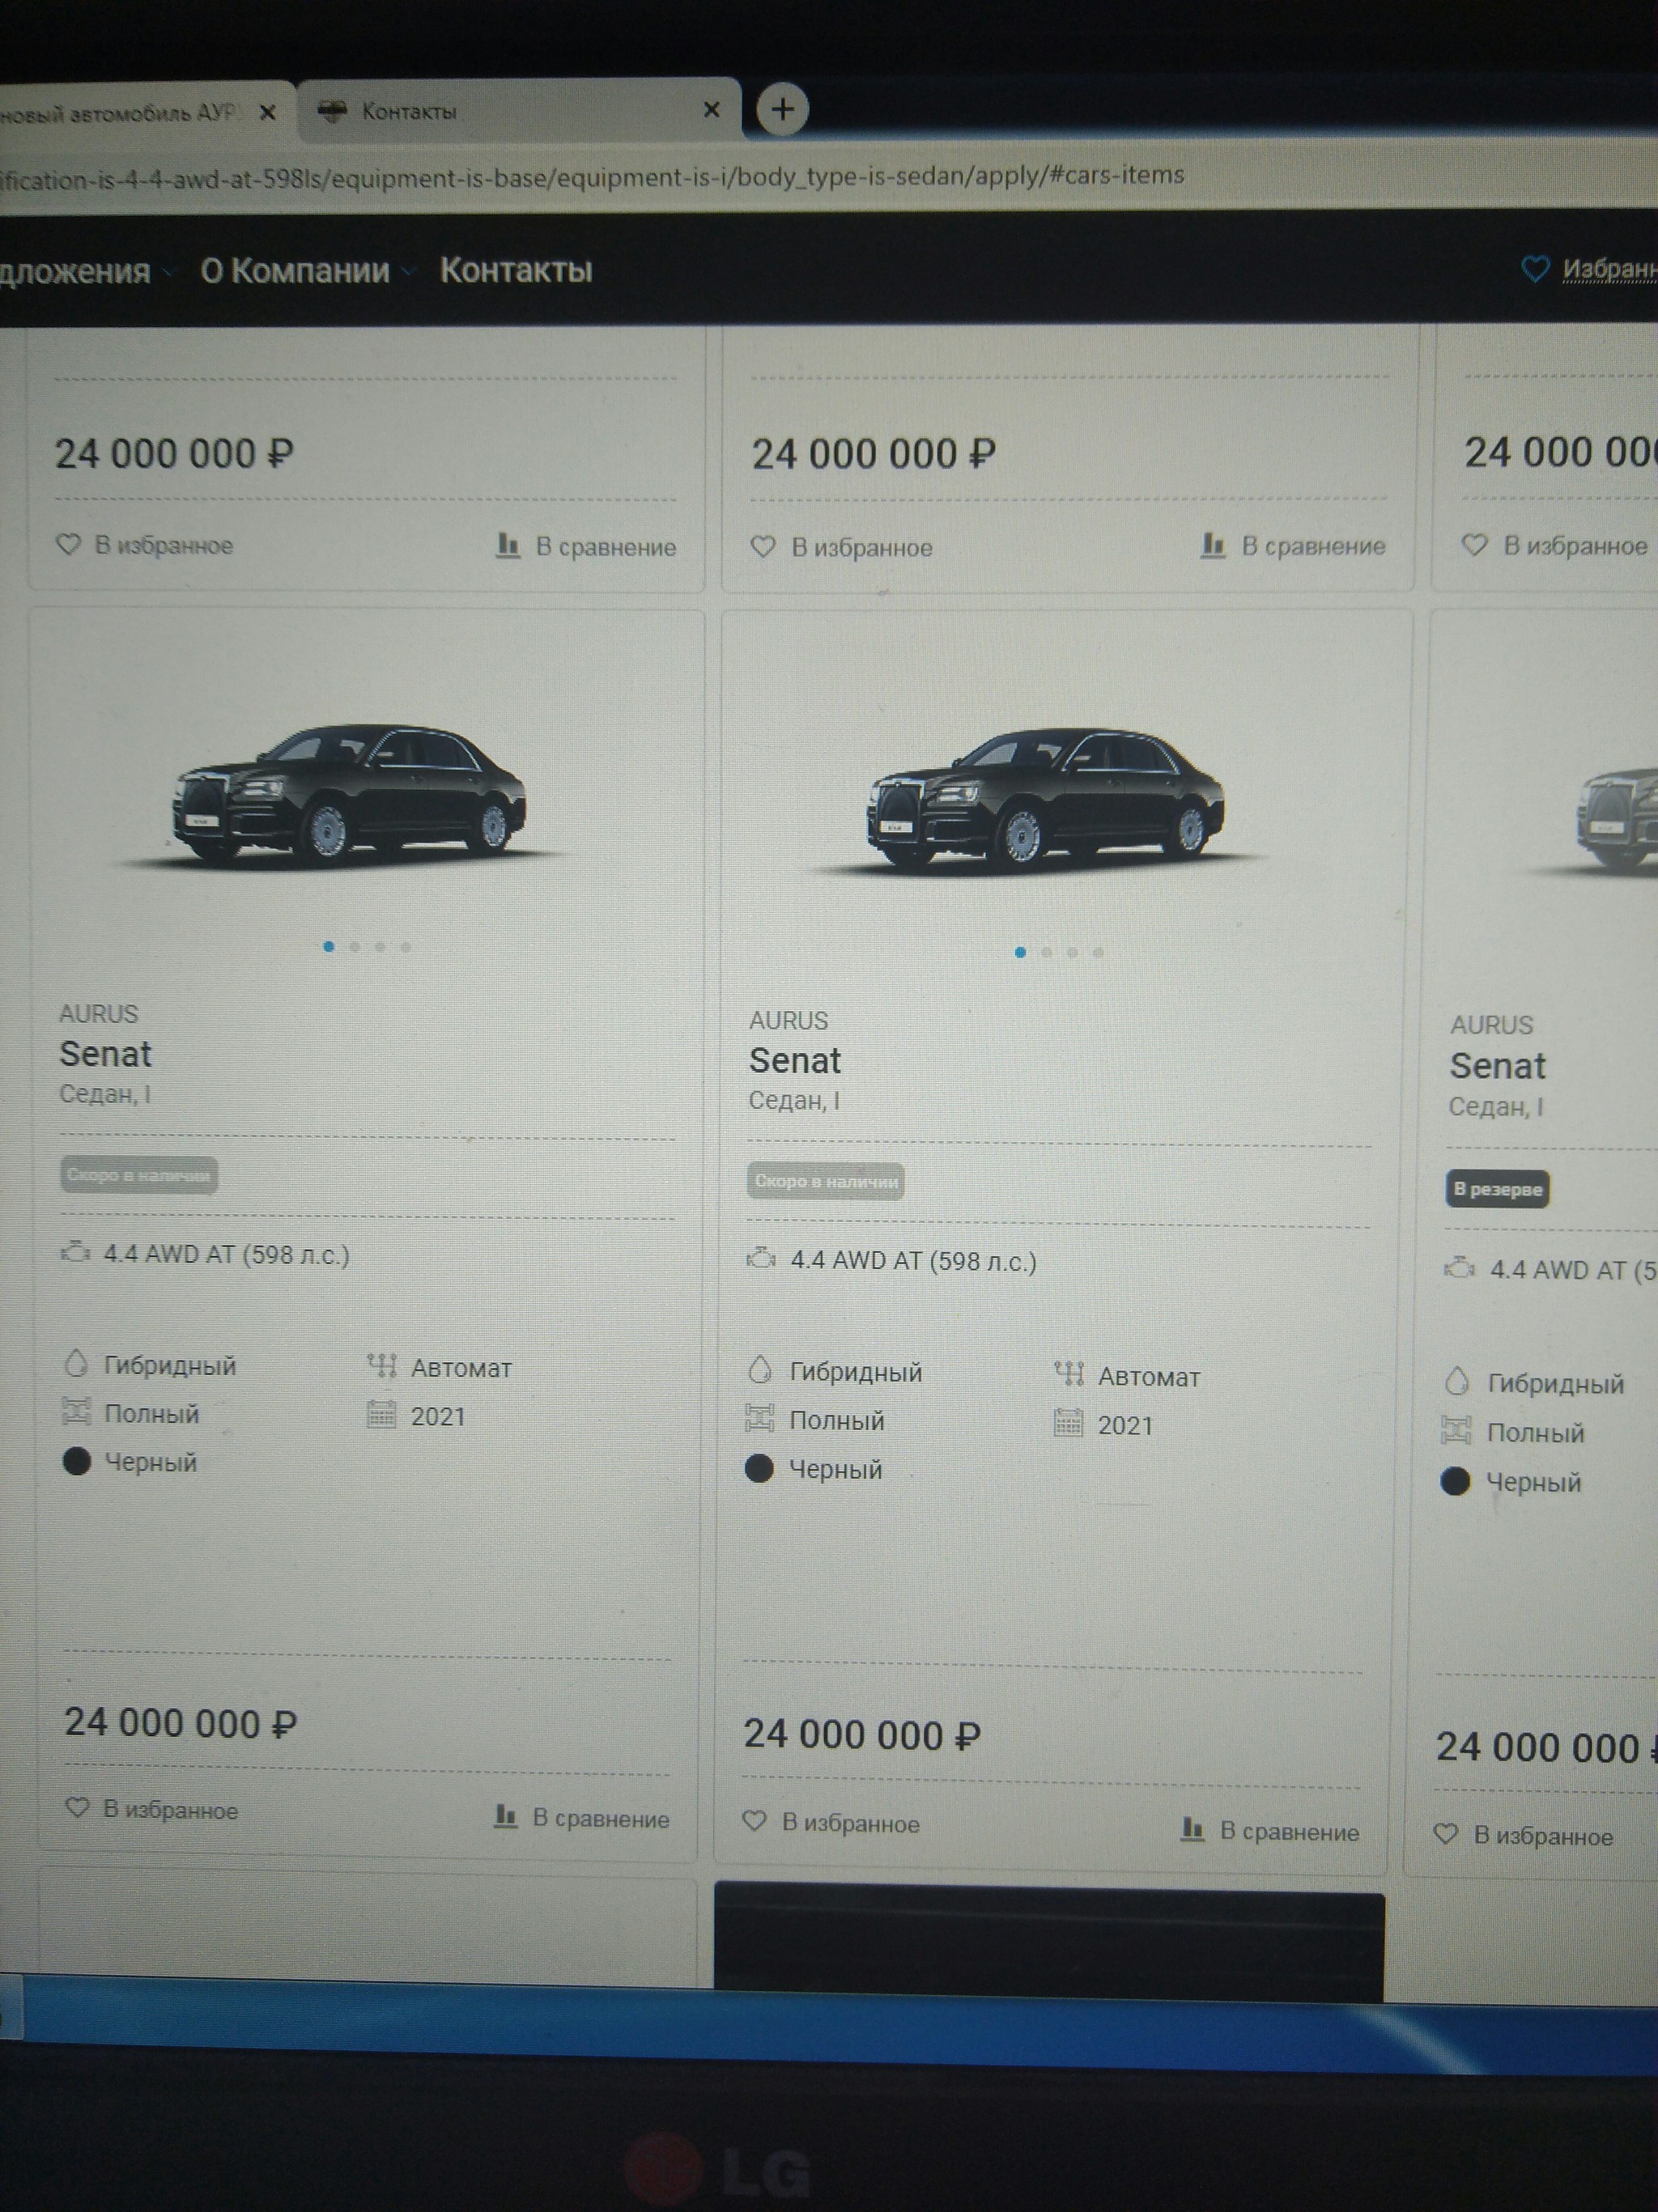Add left bottom Senat to В сравнение
This screenshot has height=2212, width=1658.
(x=582, y=1817)
